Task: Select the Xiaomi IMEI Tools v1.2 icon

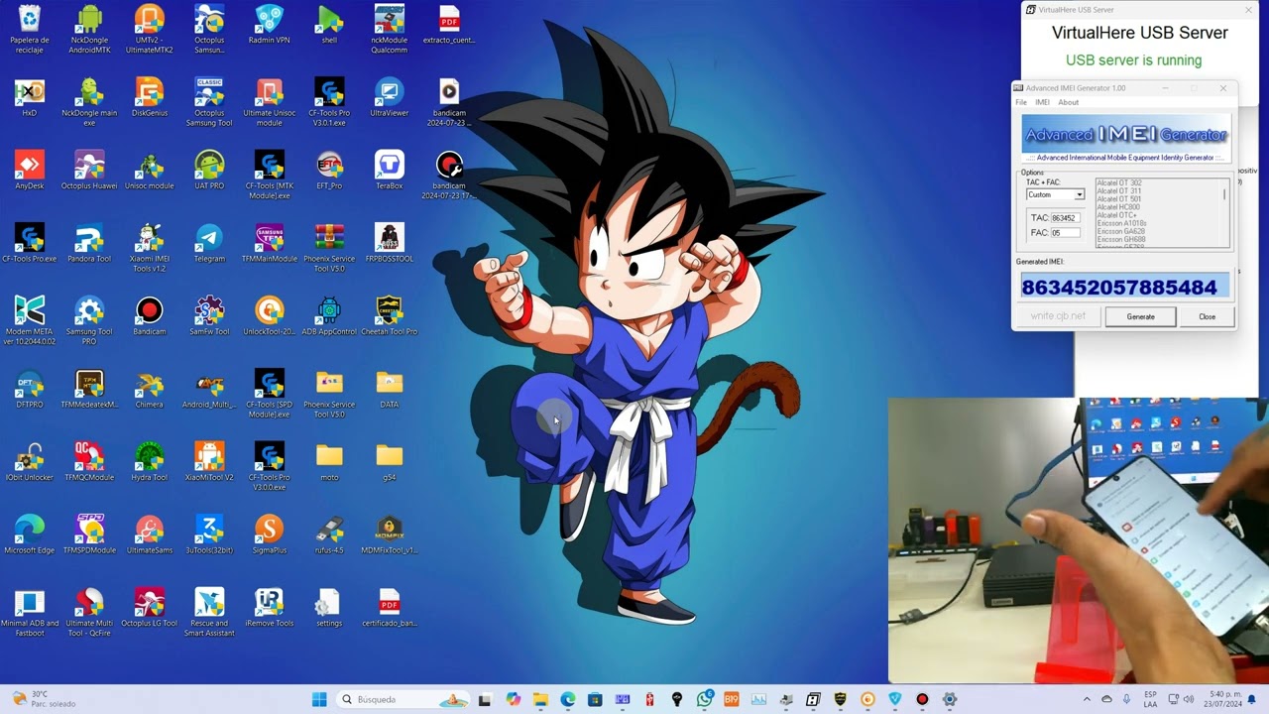Action: (x=149, y=249)
